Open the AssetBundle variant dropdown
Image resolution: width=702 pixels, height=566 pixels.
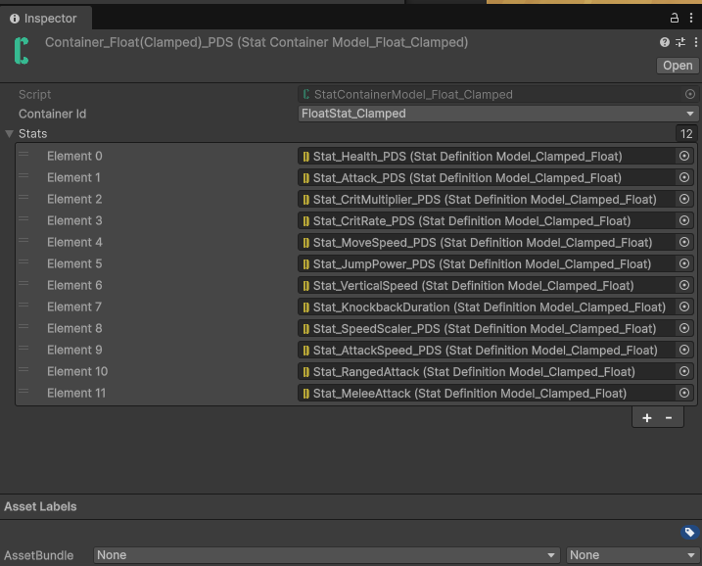(632, 555)
